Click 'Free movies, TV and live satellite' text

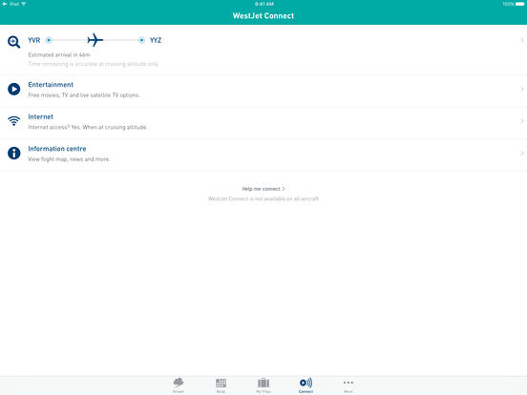pos(84,95)
